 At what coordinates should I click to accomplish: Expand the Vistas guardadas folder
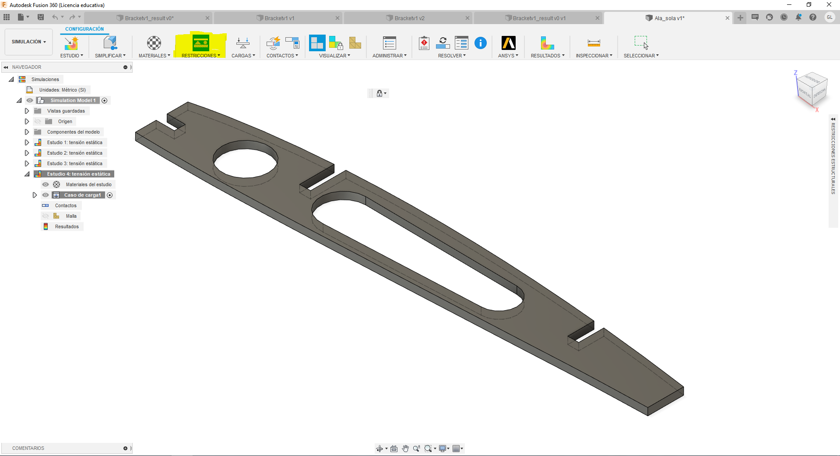click(27, 111)
